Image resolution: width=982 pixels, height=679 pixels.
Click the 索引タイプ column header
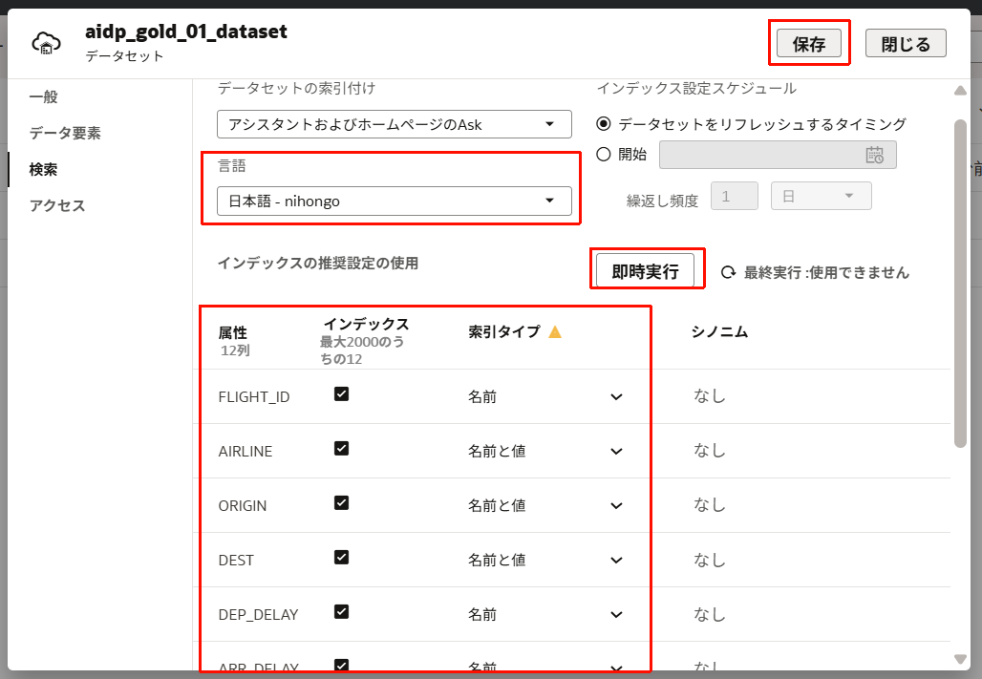coord(504,332)
